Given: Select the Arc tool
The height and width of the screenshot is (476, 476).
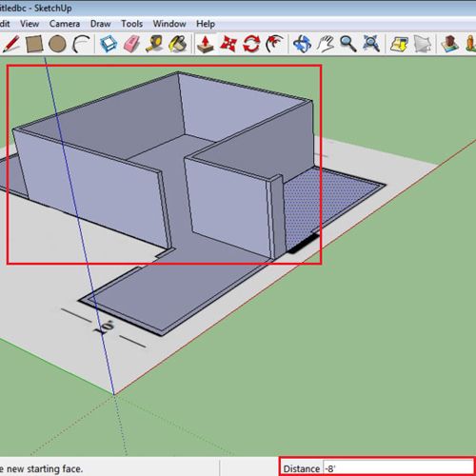Looking at the screenshot, I should click(81, 44).
